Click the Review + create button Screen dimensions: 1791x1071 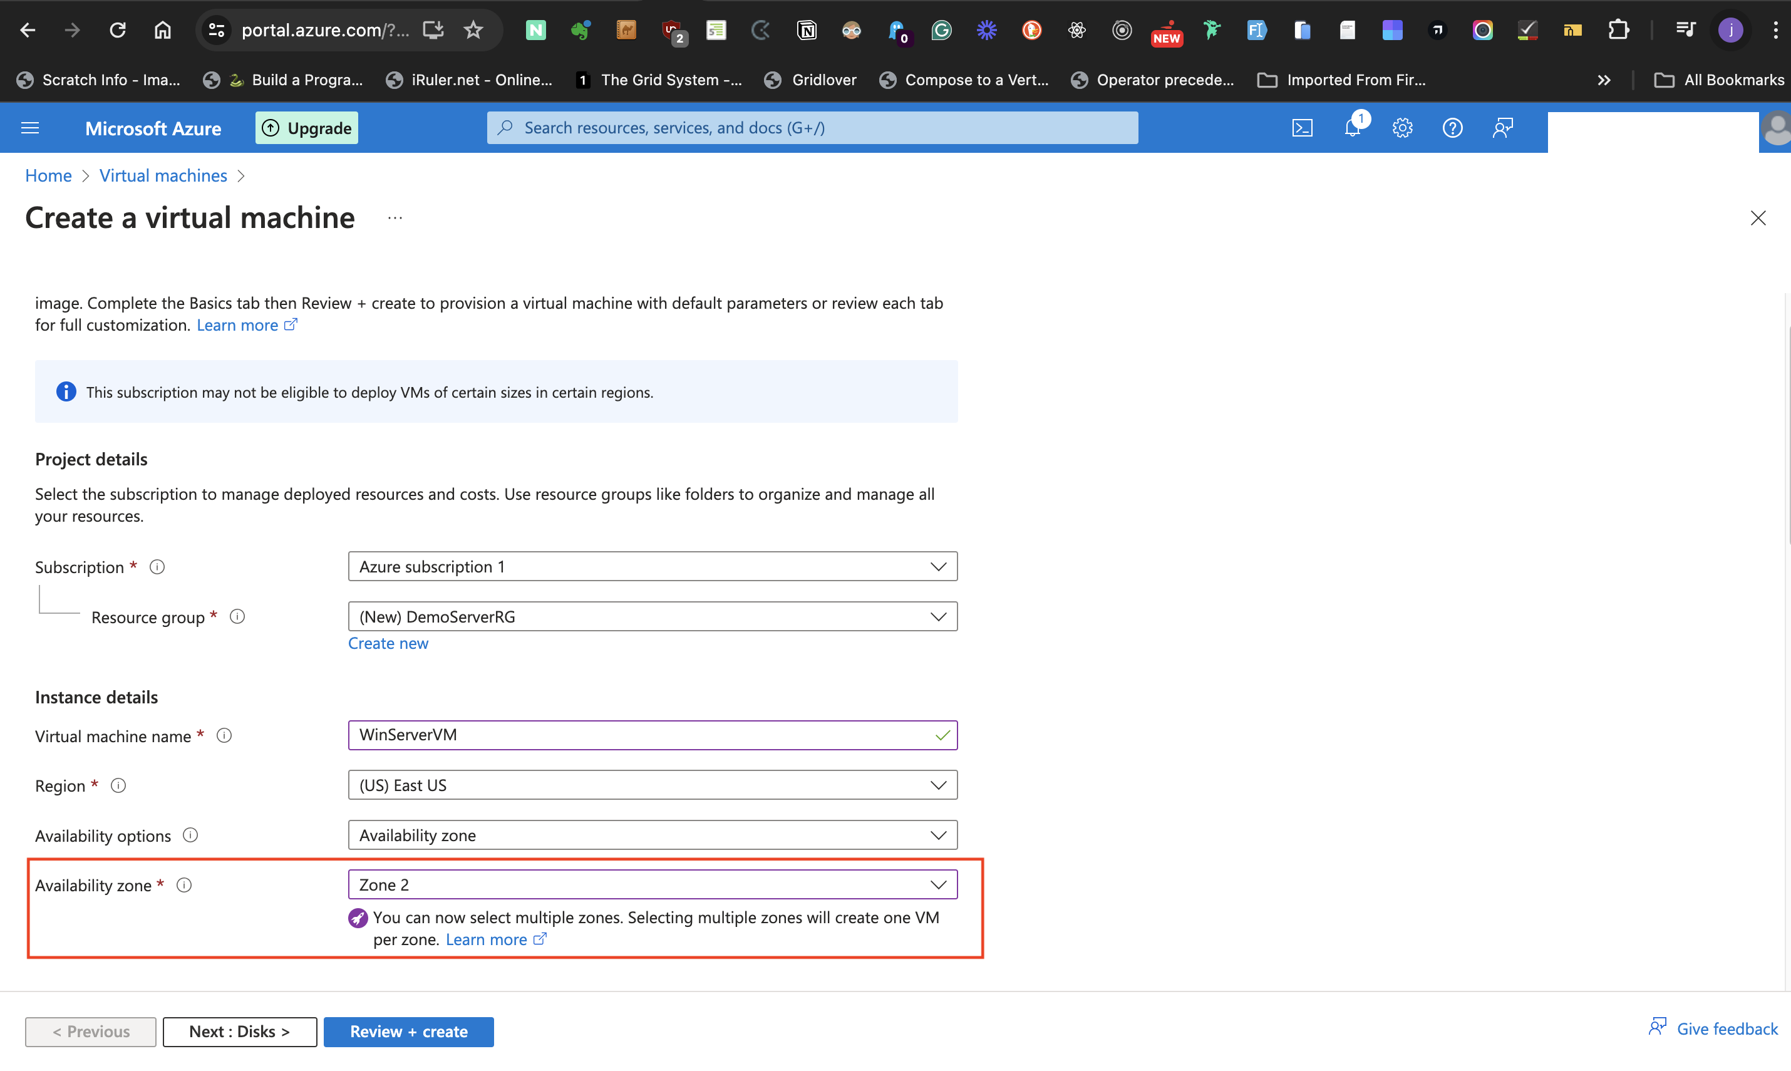click(x=408, y=1032)
